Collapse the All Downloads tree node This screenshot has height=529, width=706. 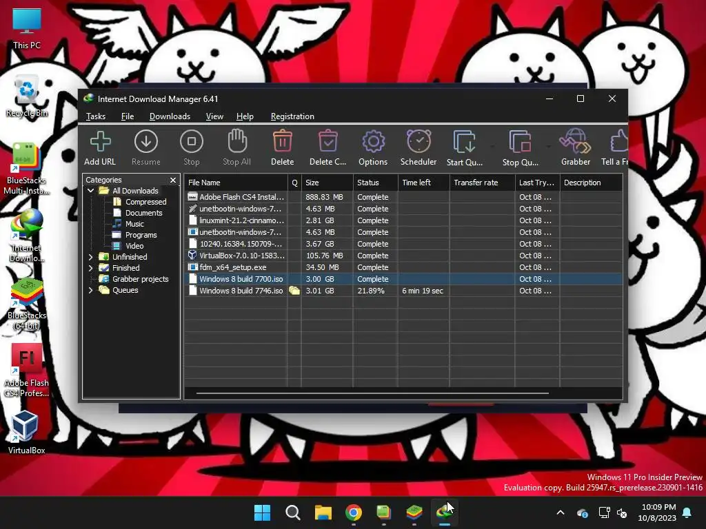click(x=90, y=191)
